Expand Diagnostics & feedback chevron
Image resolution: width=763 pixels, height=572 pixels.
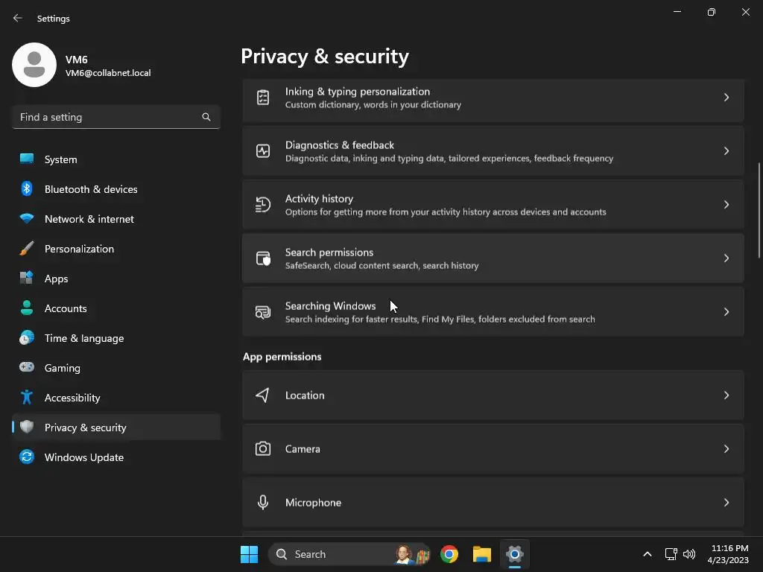726,151
